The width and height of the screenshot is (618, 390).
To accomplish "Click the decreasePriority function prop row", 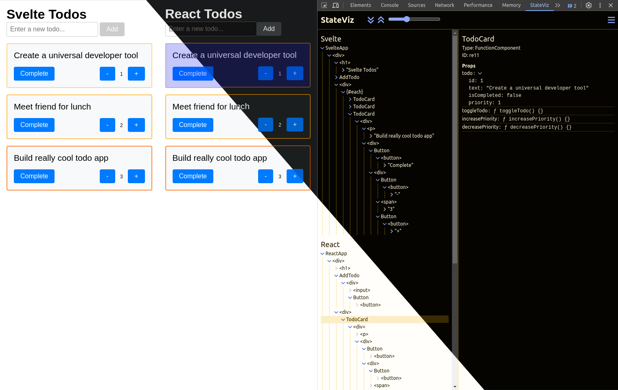I will coord(538,127).
